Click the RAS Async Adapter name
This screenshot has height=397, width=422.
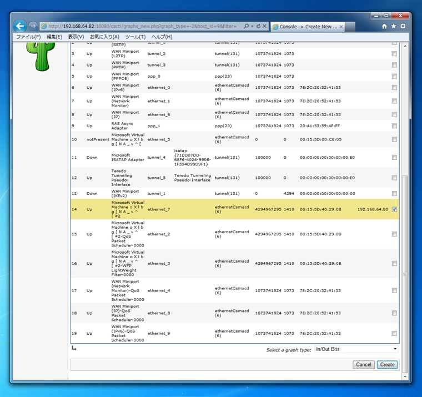pyautogui.click(x=122, y=125)
